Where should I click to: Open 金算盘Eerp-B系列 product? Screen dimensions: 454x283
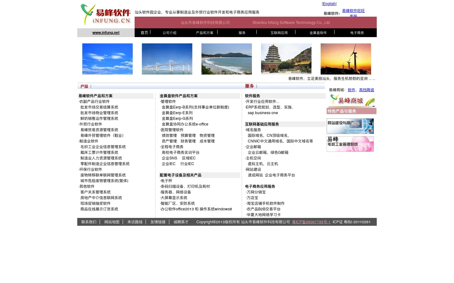pos(195,107)
